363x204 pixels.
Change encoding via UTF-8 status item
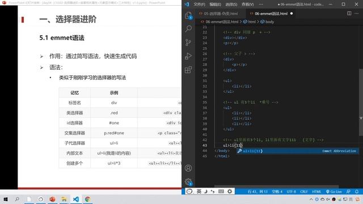(291, 192)
